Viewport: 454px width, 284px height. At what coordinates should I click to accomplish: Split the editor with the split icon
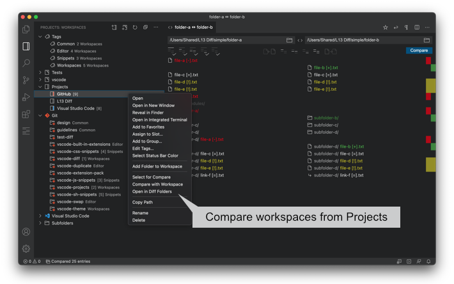coord(417,28)
